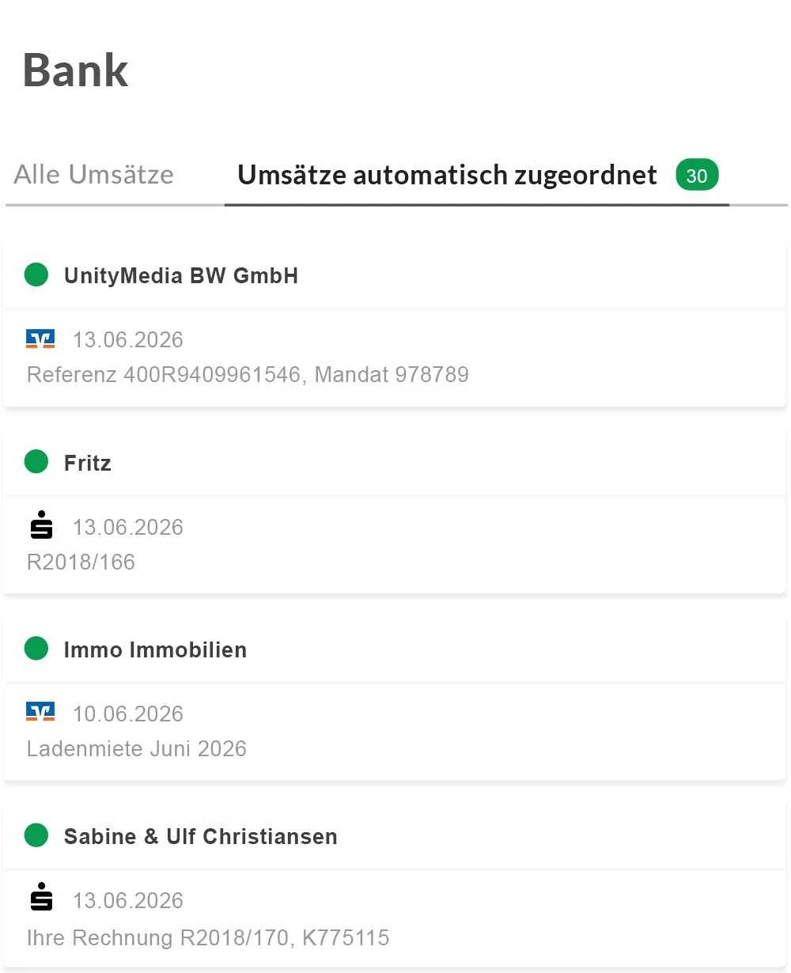Open the Fritz transaction entry

(88, 463)
